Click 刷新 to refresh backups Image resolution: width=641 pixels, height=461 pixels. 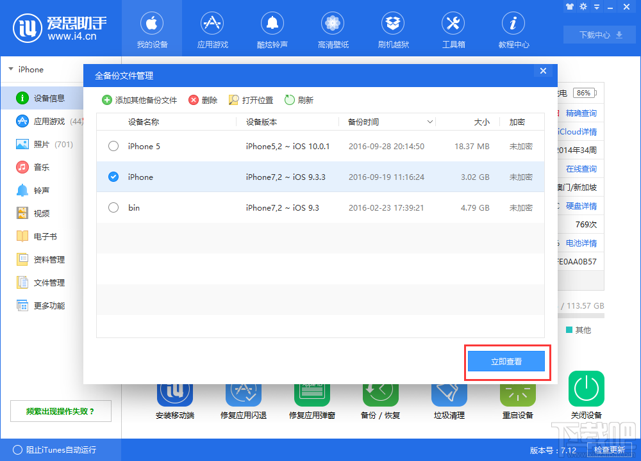click(299, 100)
